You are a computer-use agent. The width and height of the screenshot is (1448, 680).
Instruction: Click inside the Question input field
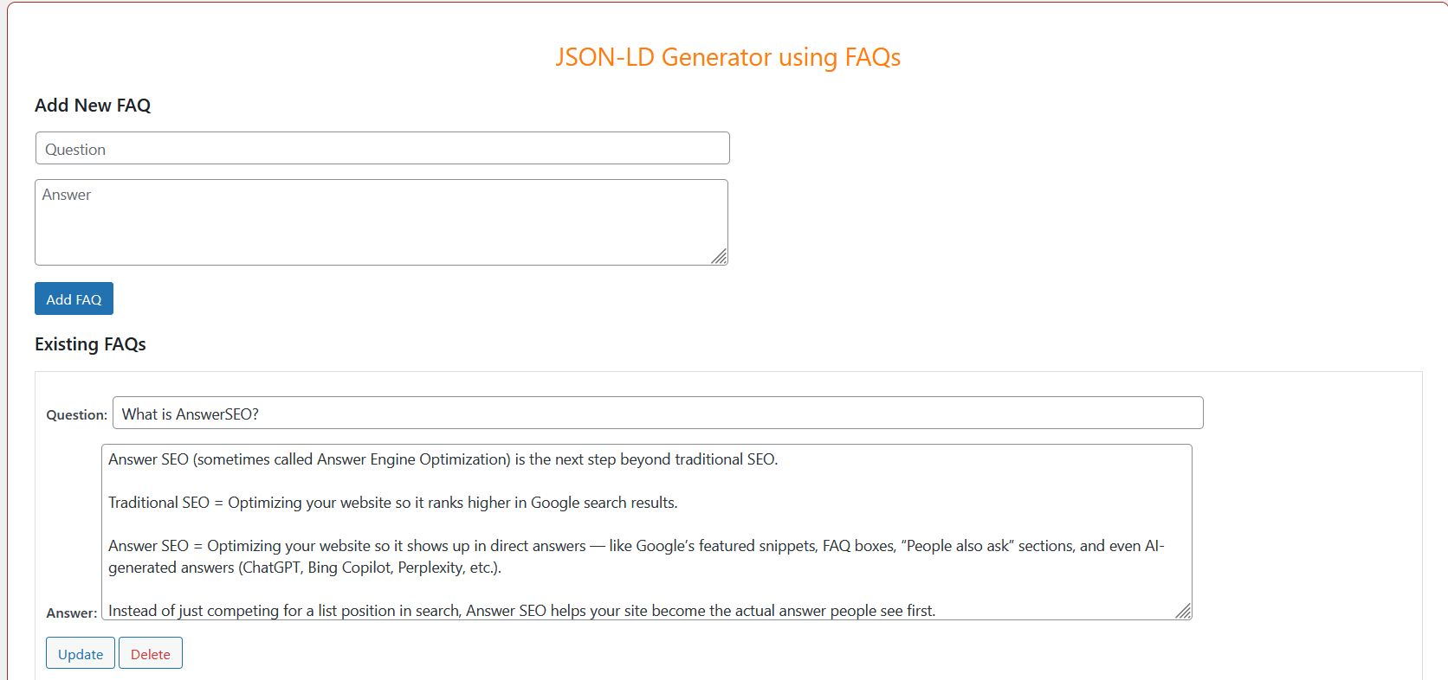[x=381, y=148]
